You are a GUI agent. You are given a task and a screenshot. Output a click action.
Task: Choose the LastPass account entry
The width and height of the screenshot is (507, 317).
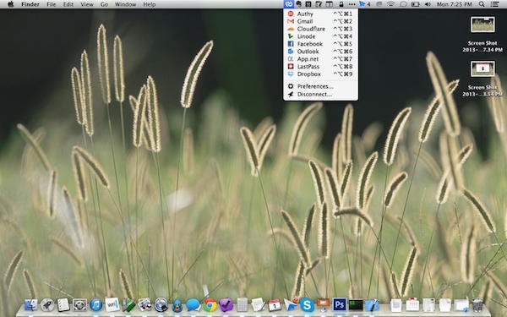coord(320,66)
